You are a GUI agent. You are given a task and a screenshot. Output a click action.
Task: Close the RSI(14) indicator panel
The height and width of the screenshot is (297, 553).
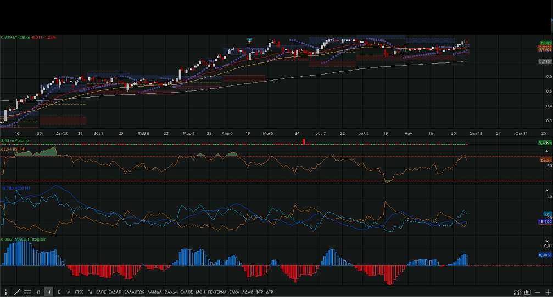point(546,151)
